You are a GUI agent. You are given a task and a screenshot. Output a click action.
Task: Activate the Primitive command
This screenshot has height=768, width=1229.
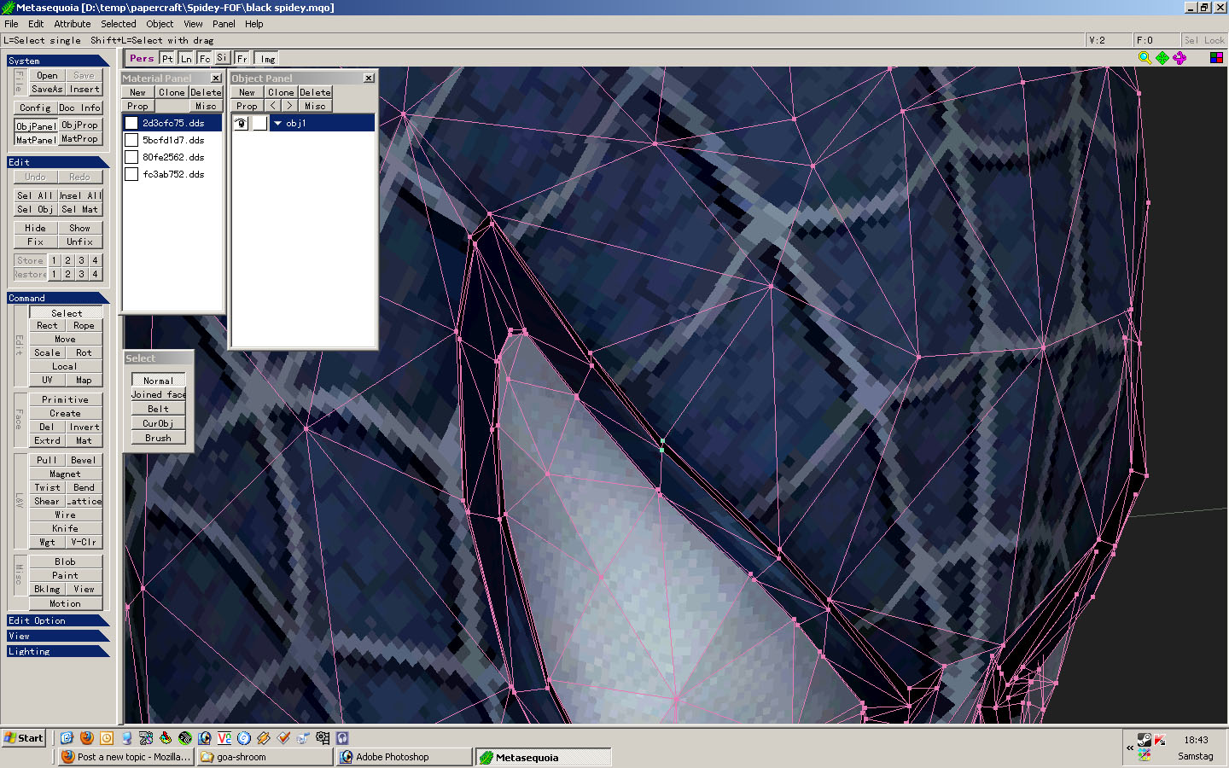click(65, 399)
